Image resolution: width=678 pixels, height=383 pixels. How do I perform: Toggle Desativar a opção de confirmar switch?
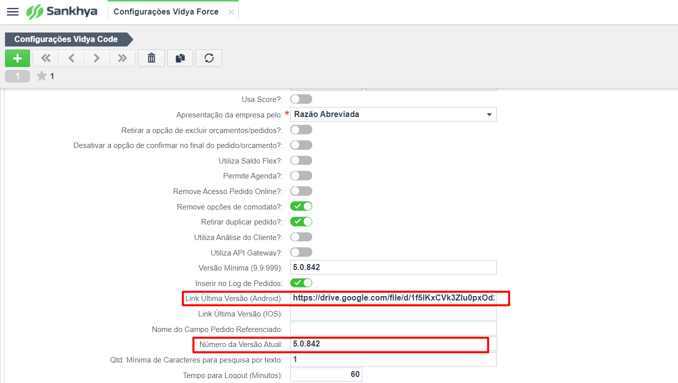[301, 145]
